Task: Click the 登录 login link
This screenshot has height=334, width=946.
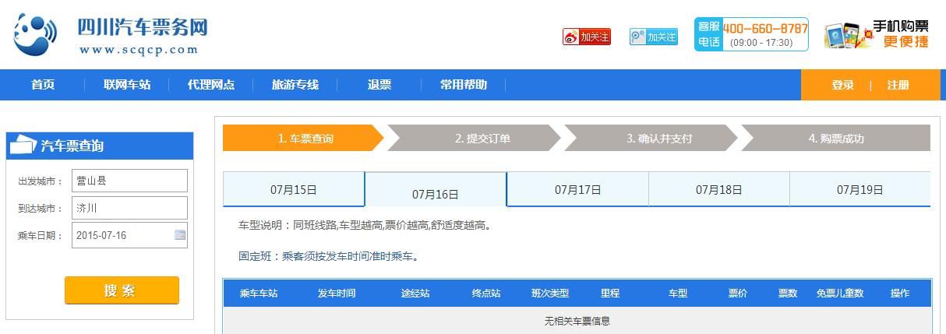Action: [x=842, y=86]
